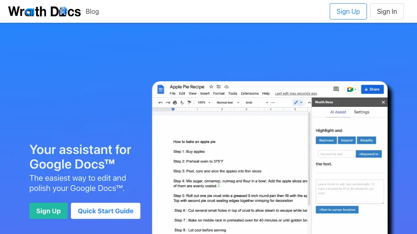Close the Wraith Docs side panel
This screenshot has width=417, height=234.
click(x=383, y=102)
